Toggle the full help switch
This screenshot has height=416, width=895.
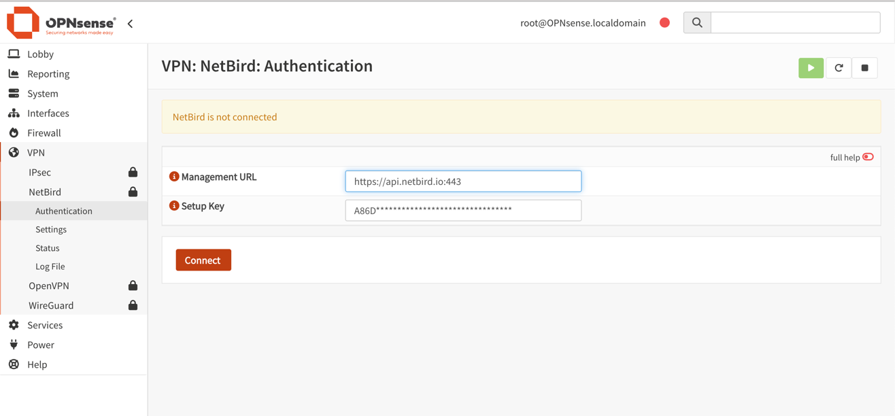tap(869, 157)
